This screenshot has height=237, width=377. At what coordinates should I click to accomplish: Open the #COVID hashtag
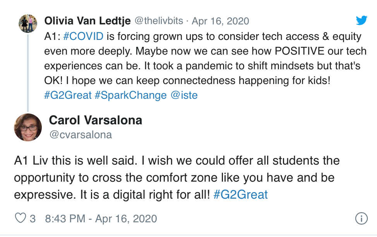click(x=83, y=37)
